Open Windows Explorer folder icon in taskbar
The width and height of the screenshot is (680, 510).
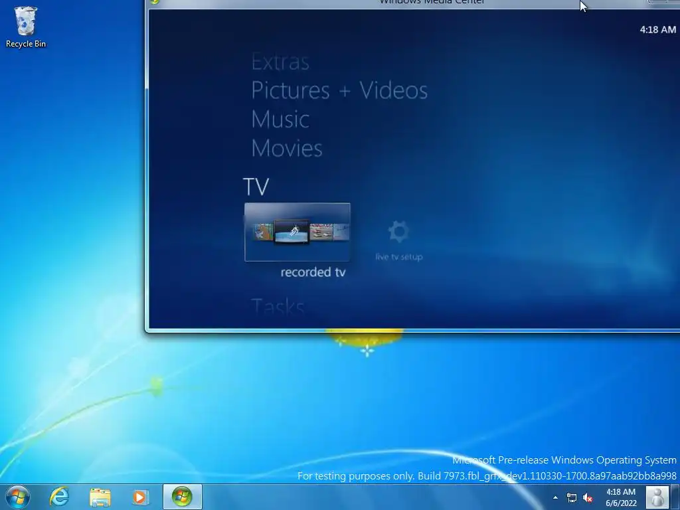[100, 497]
